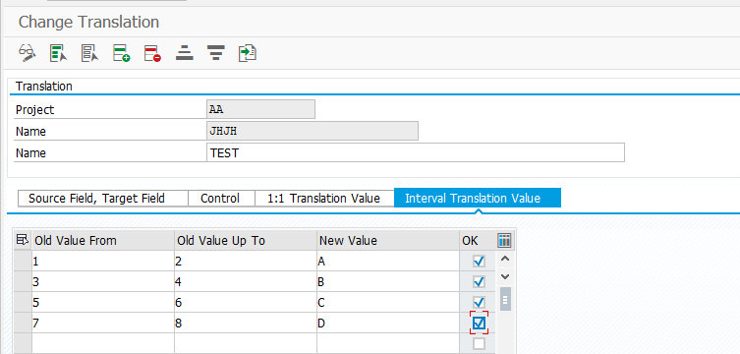The width and height of the screenshot is (740, 354).
Task: Click the Deselect All rows icon
Action: point(89,52)
